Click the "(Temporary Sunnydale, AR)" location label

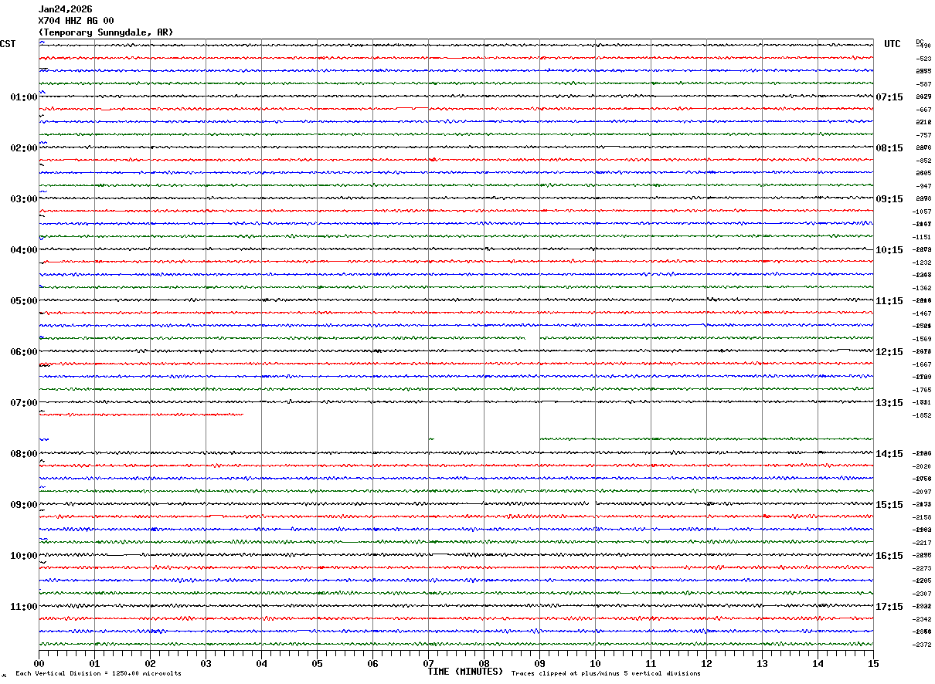pos(106,32)
